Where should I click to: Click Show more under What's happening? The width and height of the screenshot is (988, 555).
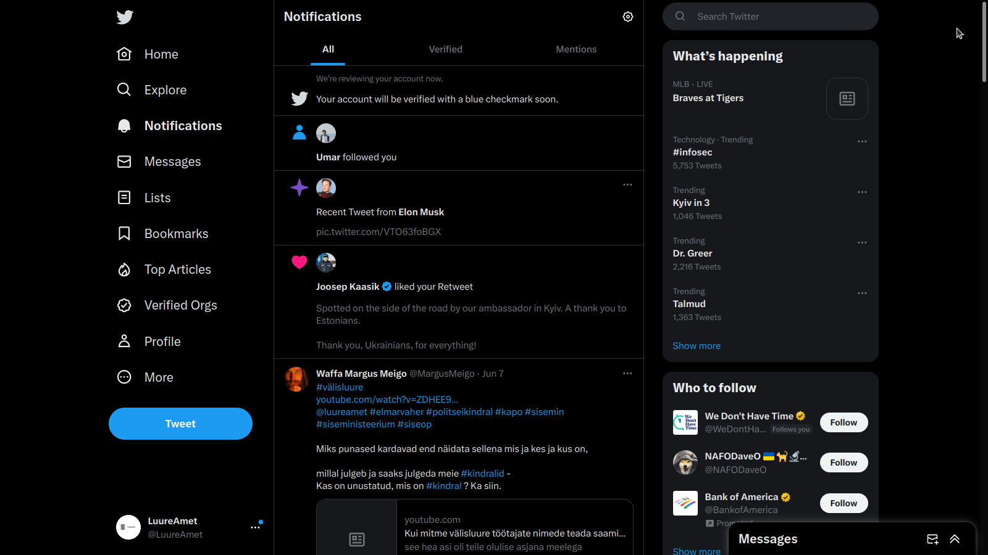697,346
